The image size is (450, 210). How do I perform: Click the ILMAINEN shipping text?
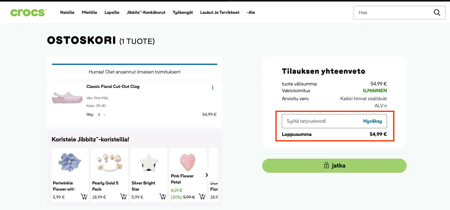(x=375, y=91)
